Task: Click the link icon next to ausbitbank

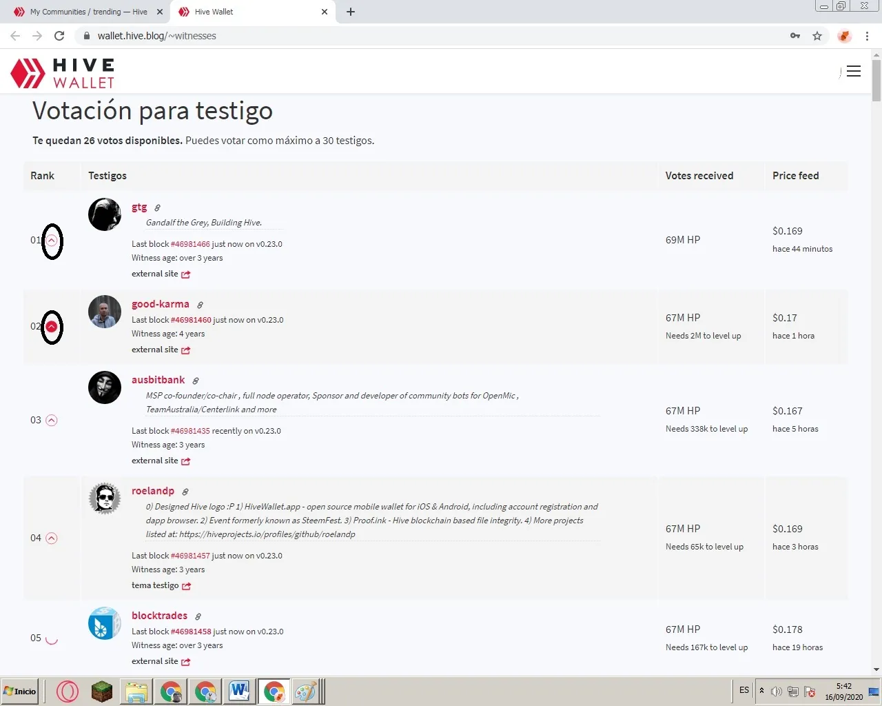Action: pos(196,381)
